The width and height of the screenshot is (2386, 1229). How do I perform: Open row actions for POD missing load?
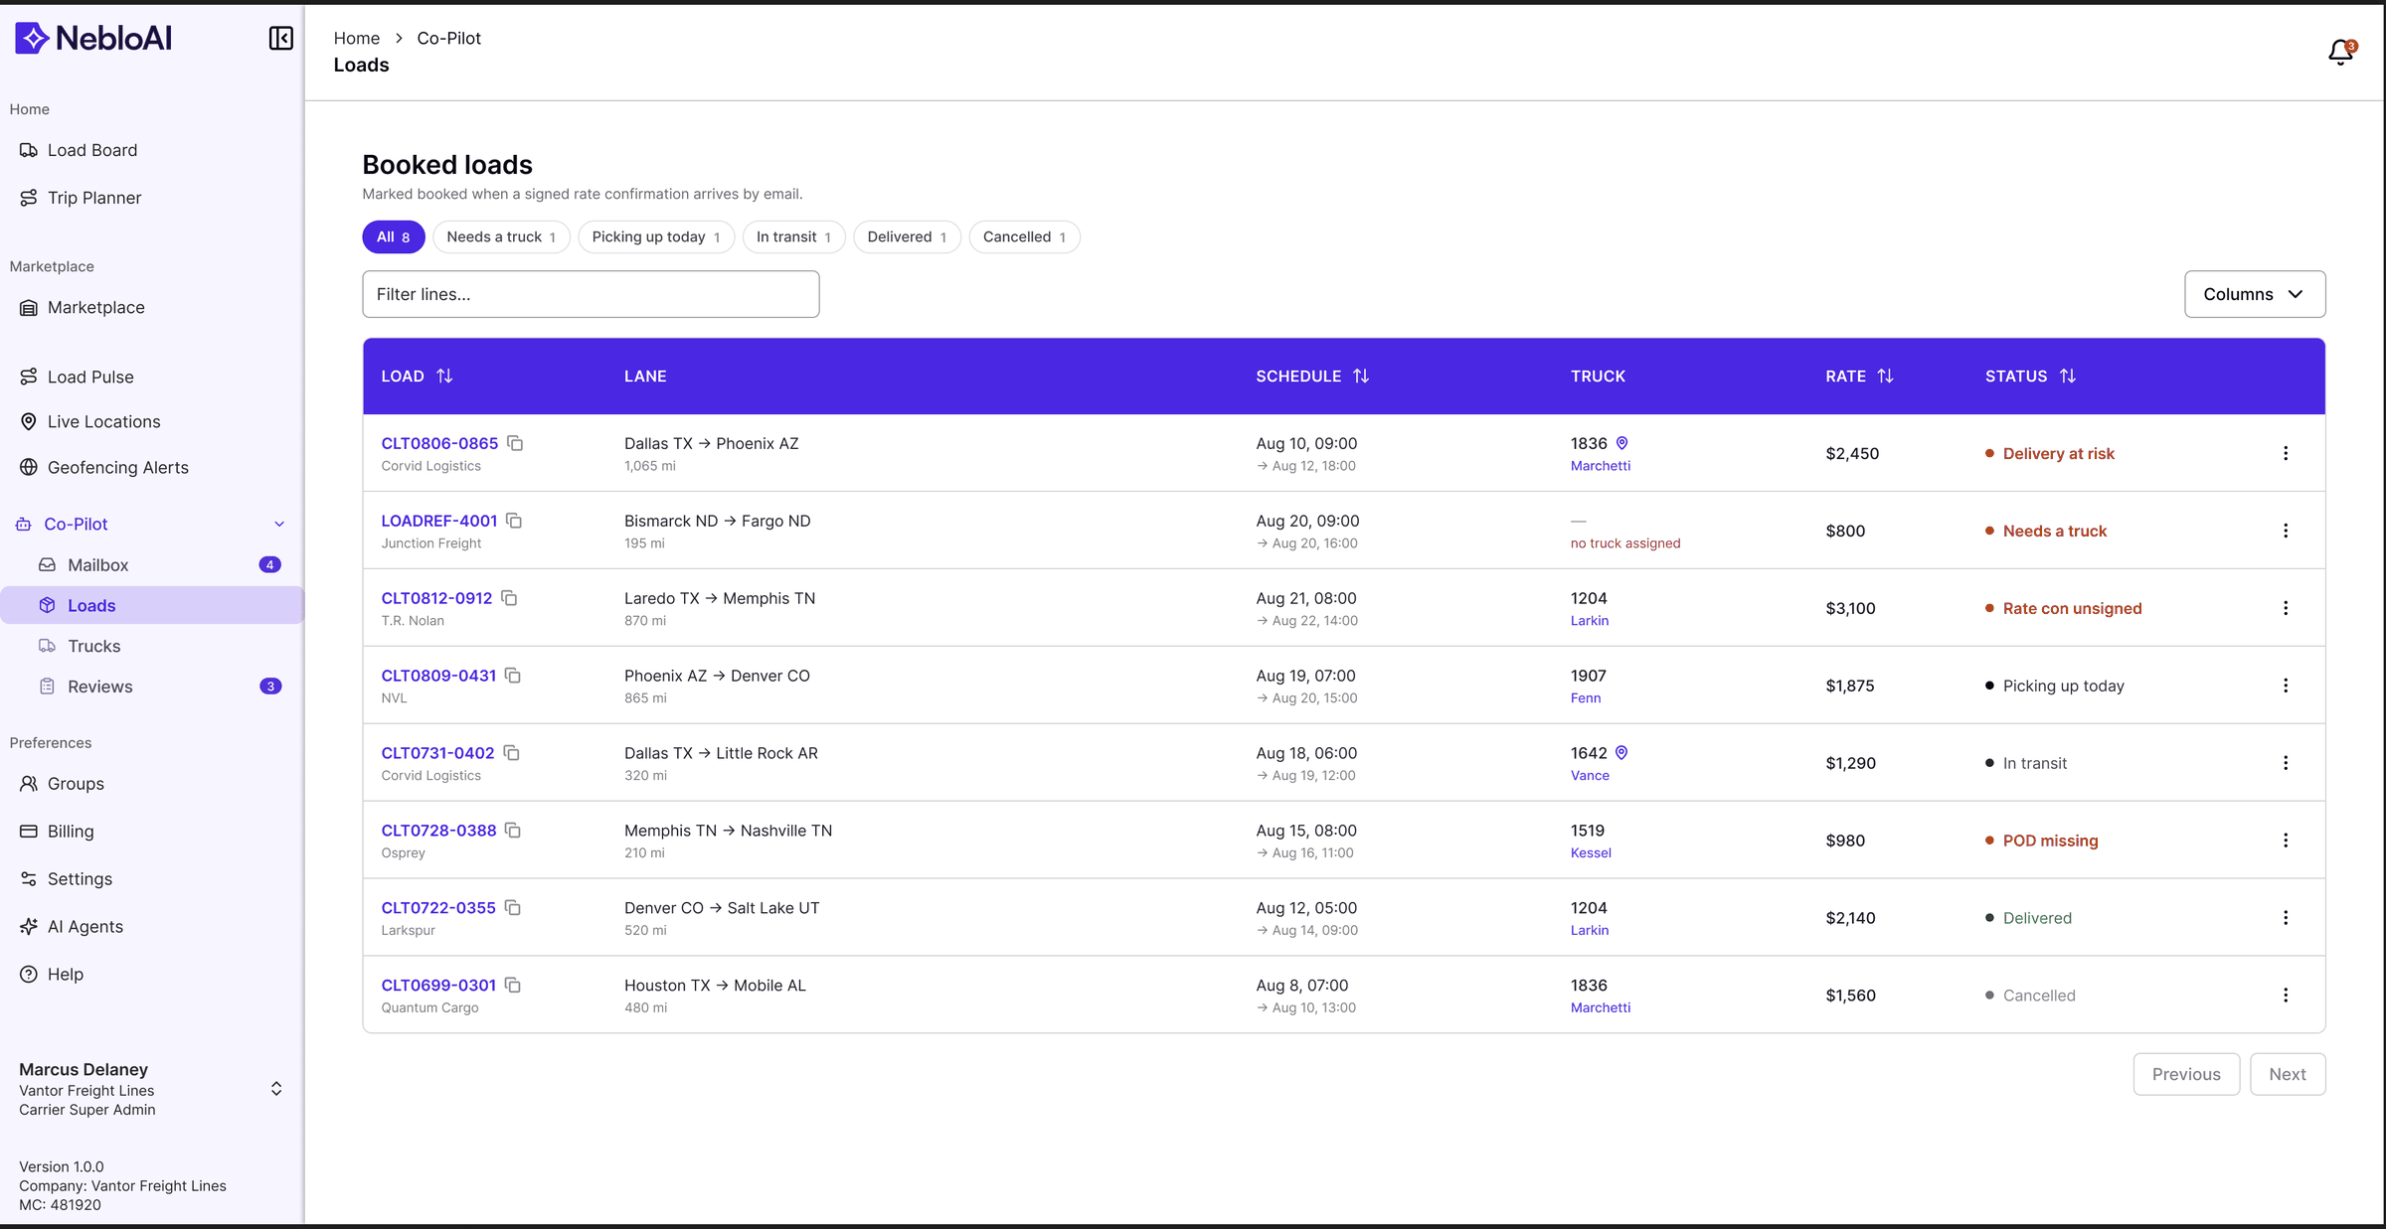2286,841
